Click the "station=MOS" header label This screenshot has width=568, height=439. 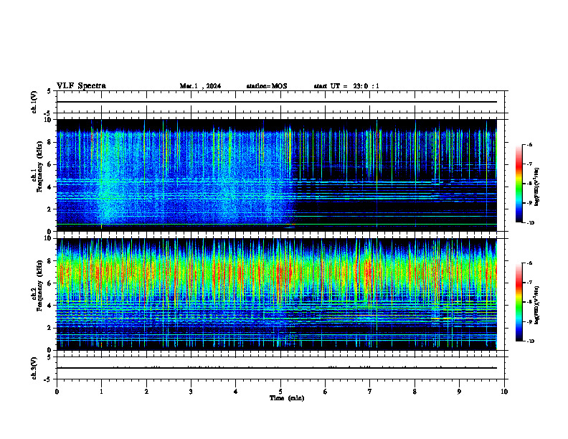(267, 86)
